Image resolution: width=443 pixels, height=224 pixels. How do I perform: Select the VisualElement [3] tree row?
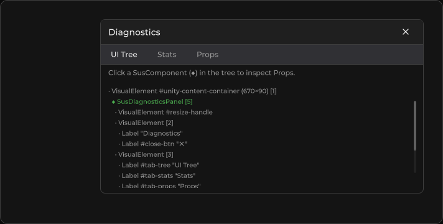144,154
